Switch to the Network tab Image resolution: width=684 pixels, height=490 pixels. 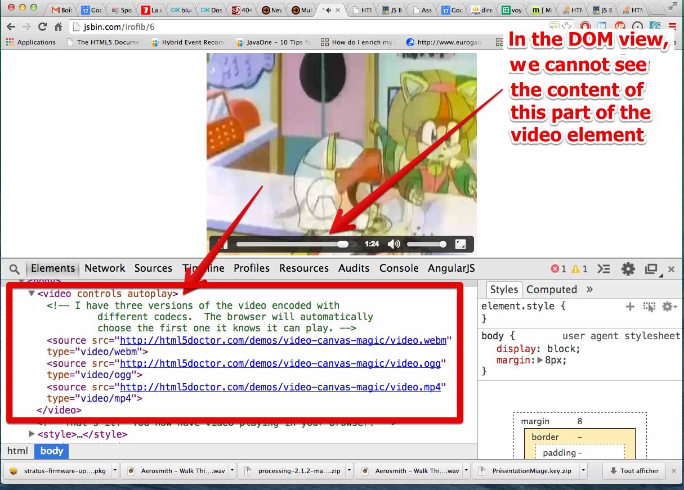pos(105,268)
